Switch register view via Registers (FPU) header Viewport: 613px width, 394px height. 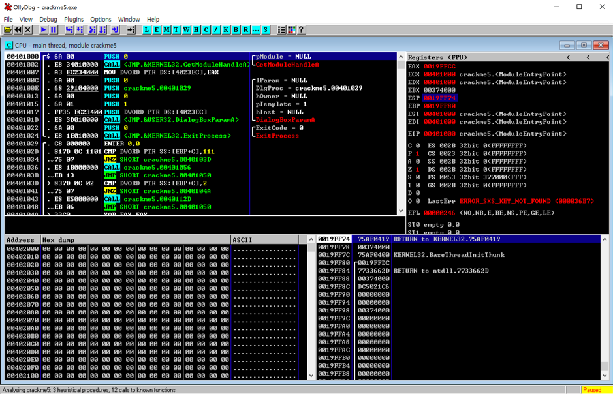pyautogui.click(x=437, y=57)
